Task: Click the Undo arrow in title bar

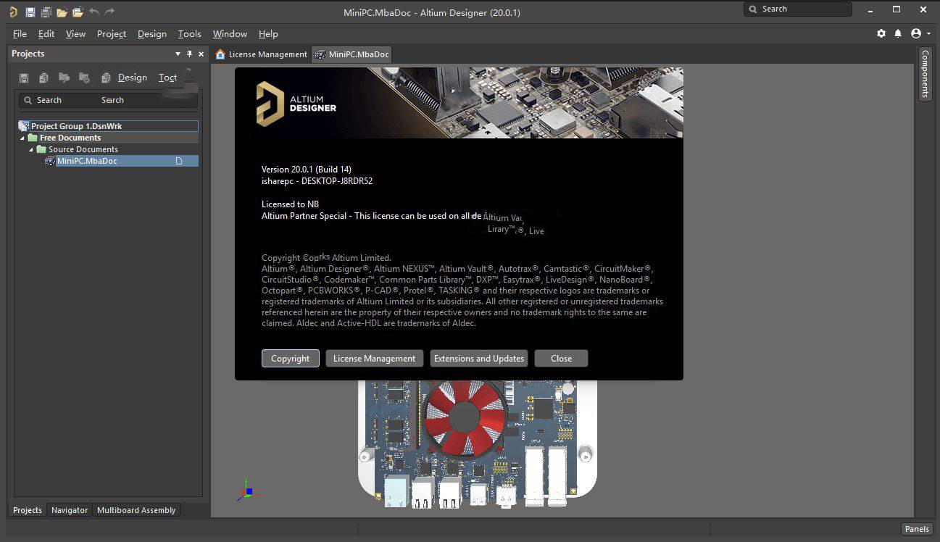Action: 93,12
